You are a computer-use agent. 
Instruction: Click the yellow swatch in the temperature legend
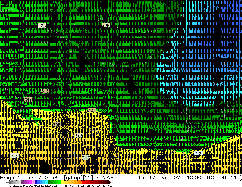point(62,182)
